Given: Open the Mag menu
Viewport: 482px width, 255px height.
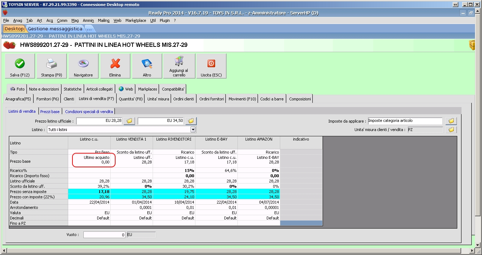Looking at the screenshot, I should coord(75,20).
